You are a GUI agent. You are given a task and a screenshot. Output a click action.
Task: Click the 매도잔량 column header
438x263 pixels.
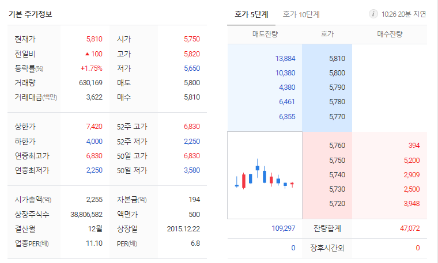[265, 34]
